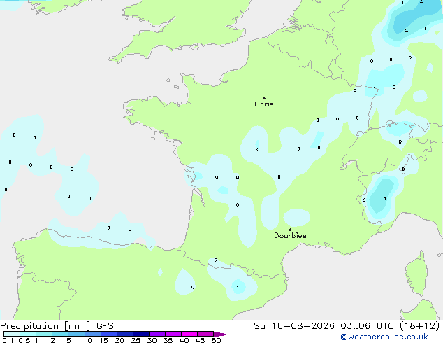Select the 5–10 mm legend swatch
The height and width of the screenshot is (343, 443).
click(x=76, y=334)
